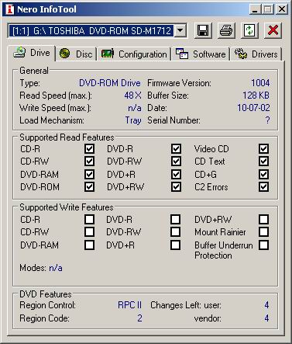Click the user changes left value 4
292x344 pixels.
pos(266,305)
